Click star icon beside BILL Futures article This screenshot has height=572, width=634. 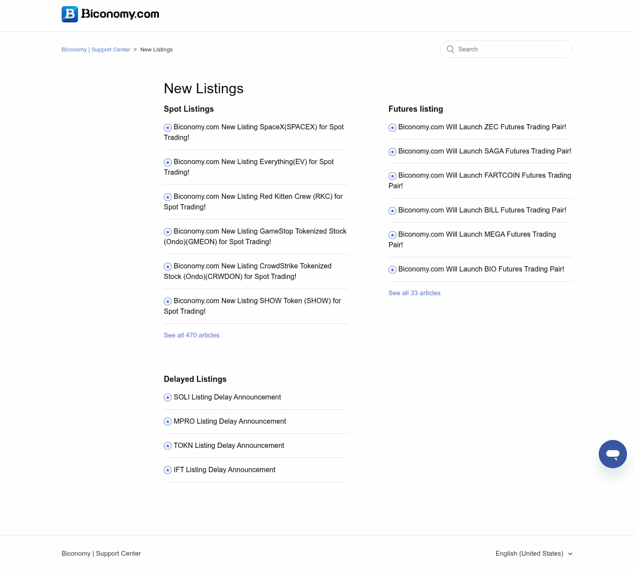coord(392,211)
